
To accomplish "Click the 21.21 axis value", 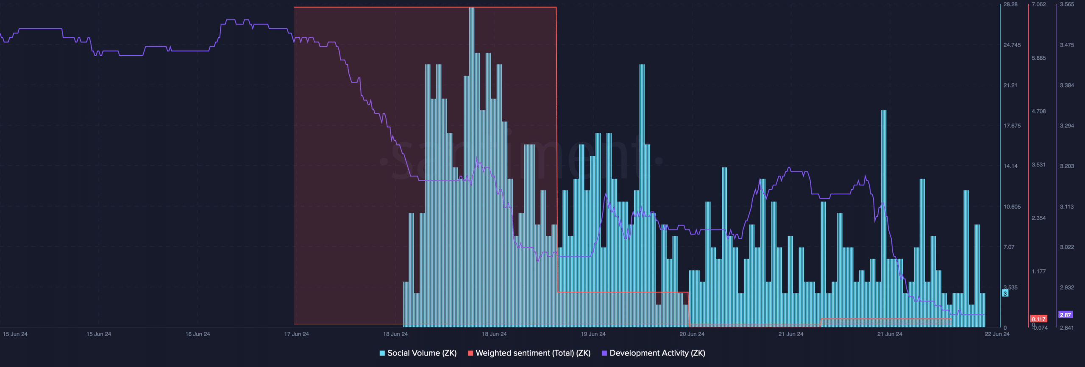I will tap(1010, 85).
